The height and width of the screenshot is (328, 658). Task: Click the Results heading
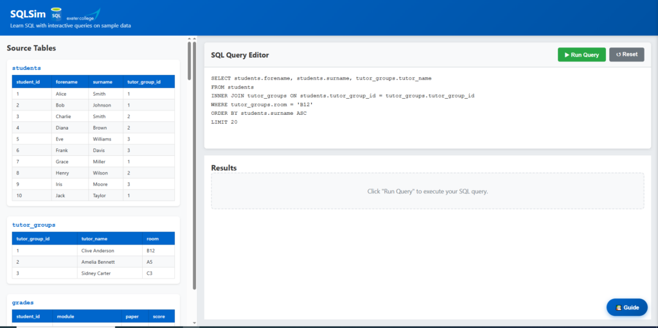(x=224, y=168)
